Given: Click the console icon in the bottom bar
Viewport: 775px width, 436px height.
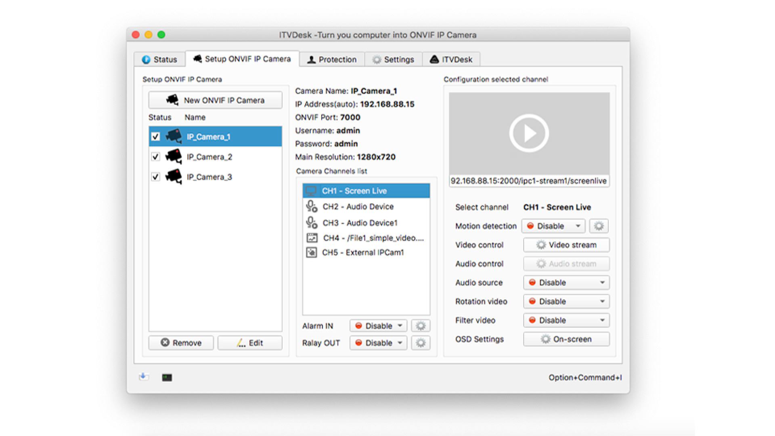Looking at the screenshot, I should point(167,377).
